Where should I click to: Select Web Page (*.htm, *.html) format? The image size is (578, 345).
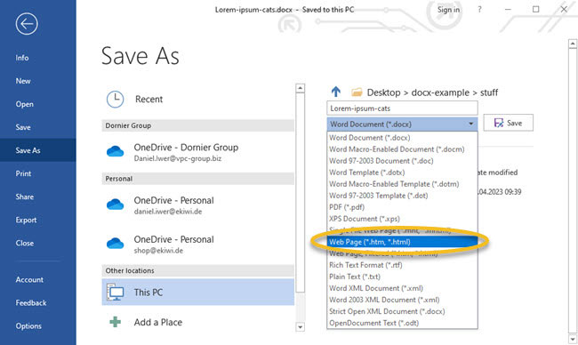pyautogui.click(x=402, y=242)
